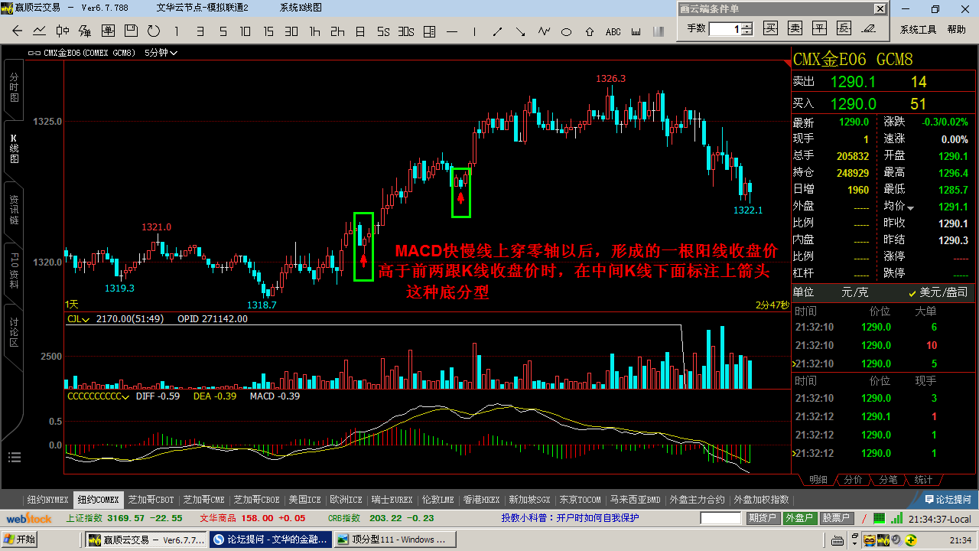Select the 外盘主力合约 tab
This screenshot has width=979, height=551.
(697, 500)
